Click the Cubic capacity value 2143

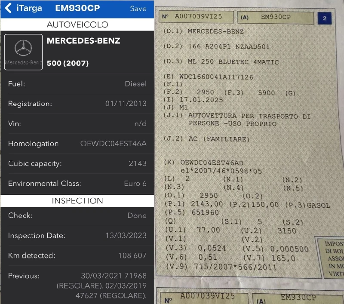(x=137, y=163)
